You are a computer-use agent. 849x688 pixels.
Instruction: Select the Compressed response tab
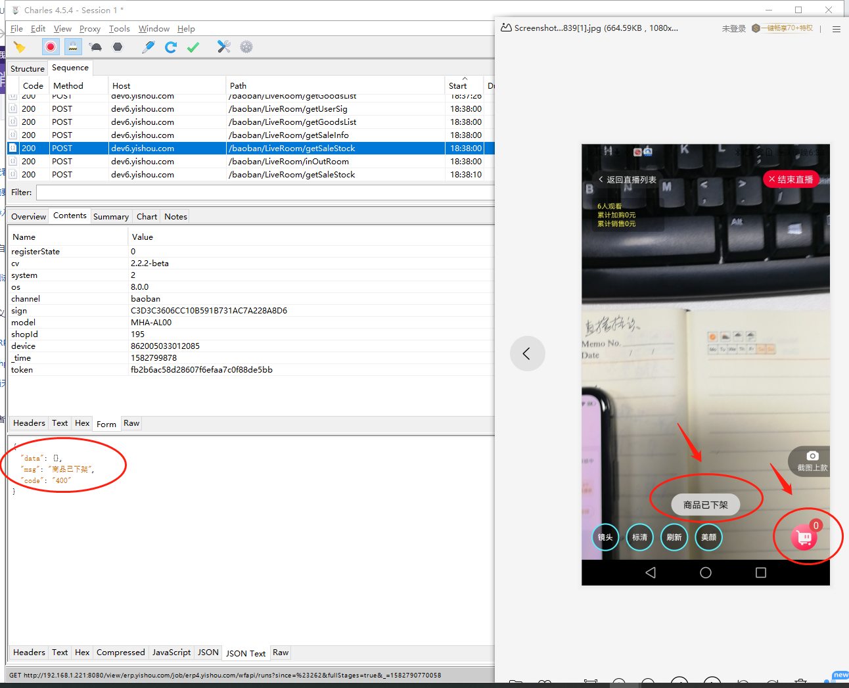pos(121,653)
